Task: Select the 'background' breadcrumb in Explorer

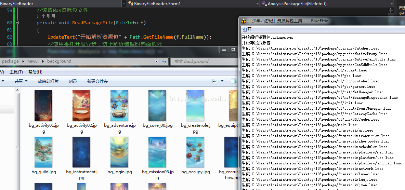Action: 59,61
